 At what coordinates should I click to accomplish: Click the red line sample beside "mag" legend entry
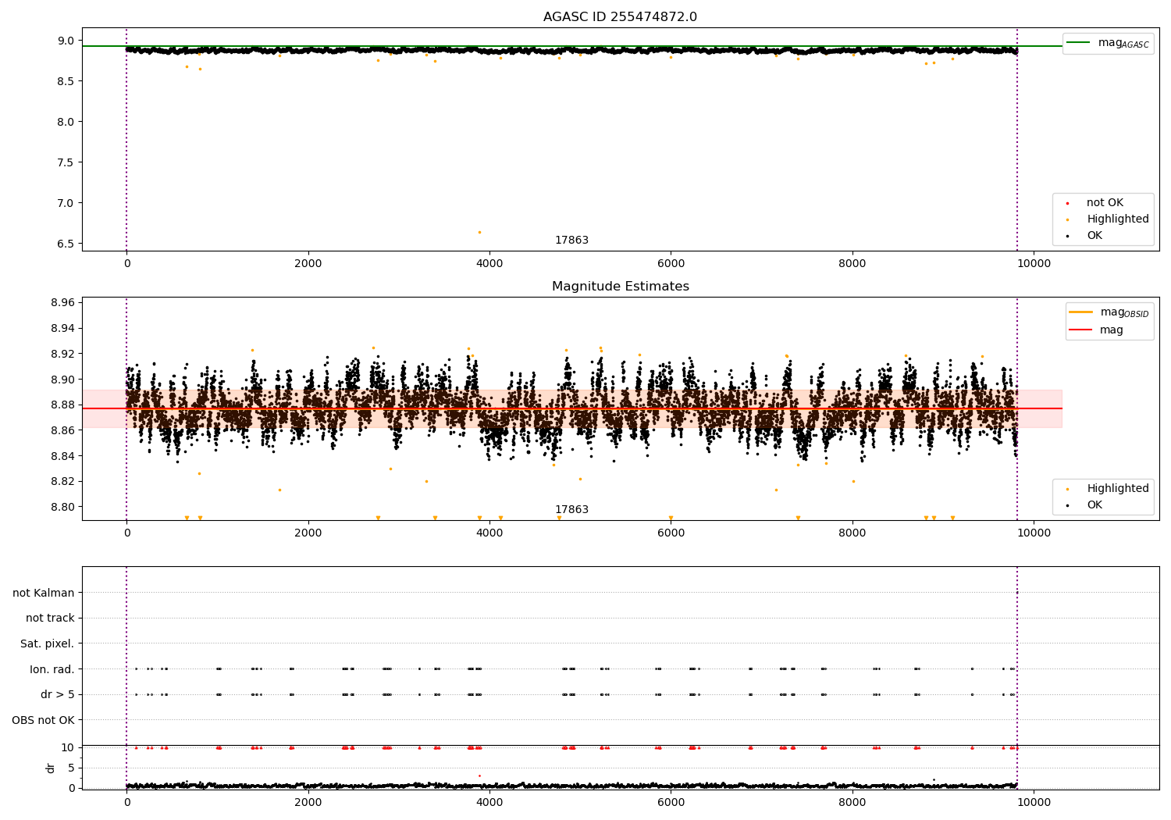[1080, 330]
